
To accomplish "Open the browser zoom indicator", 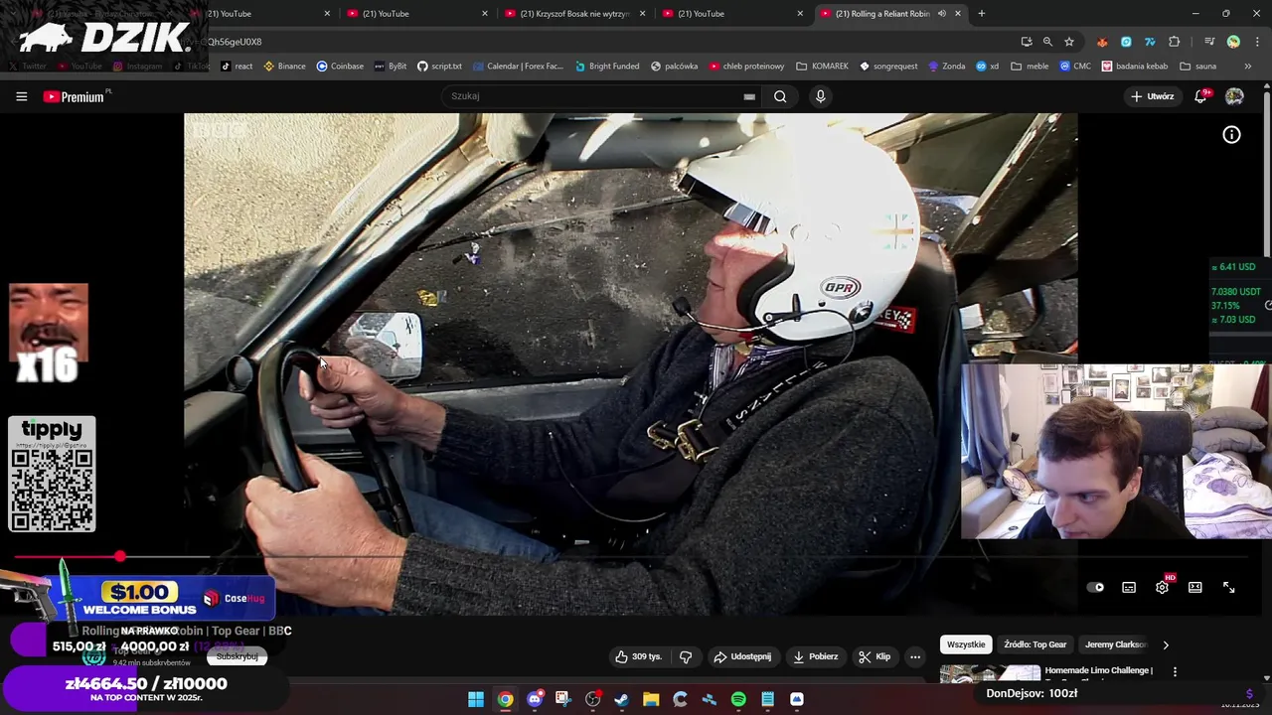I will pyautogui.click(x=1047, y=42).
